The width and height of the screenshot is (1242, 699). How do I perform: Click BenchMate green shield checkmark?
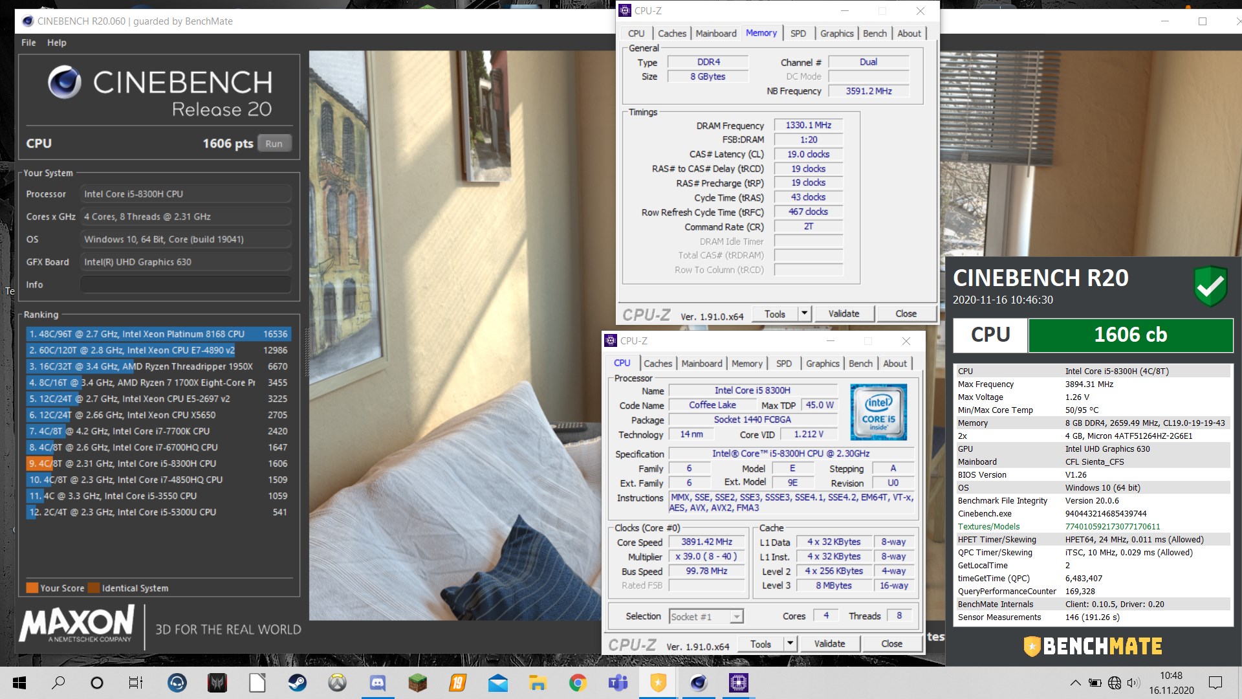pos(1210,285)
